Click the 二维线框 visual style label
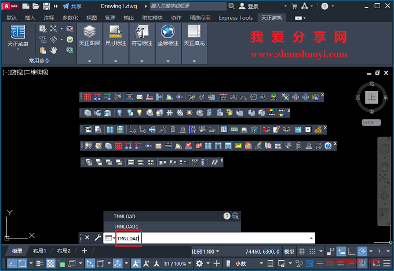This screenshot has width=394, height=271. pos(37,72)
